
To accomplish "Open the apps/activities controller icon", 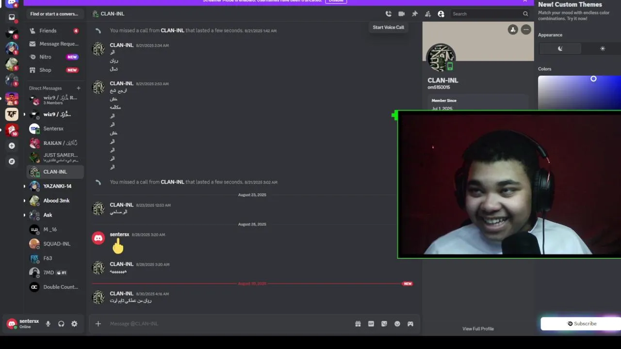I will (410, 324).
